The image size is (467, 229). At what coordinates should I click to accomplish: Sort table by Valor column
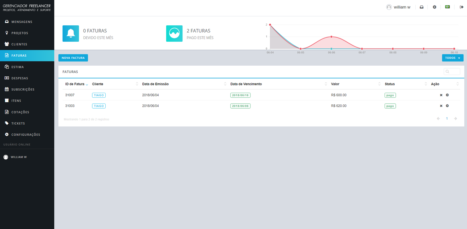(x=335, y=84)
